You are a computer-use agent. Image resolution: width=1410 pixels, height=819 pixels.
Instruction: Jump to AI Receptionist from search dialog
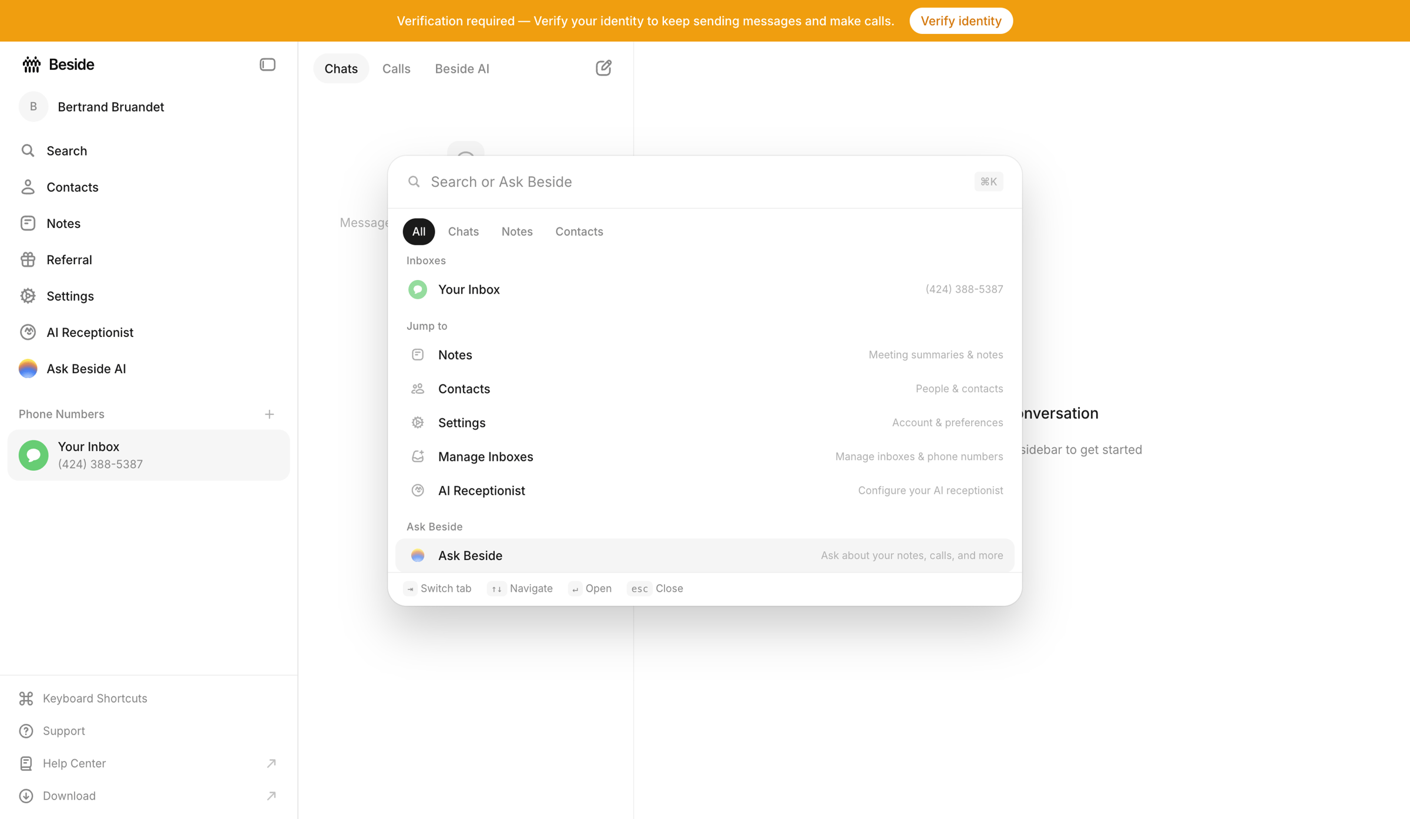[x=705, y=491]
